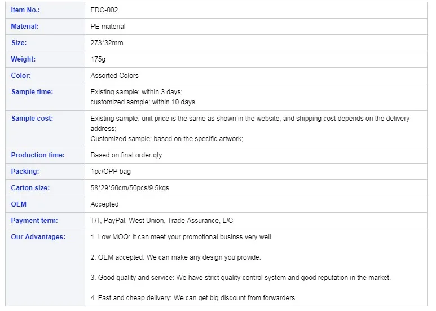Select the '1pc/OPP bag' packing value
The height and width of the screenshot is (311, 436).
111,172
